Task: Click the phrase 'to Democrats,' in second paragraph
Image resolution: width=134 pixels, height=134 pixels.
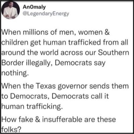Action: (x=26, y=96)
